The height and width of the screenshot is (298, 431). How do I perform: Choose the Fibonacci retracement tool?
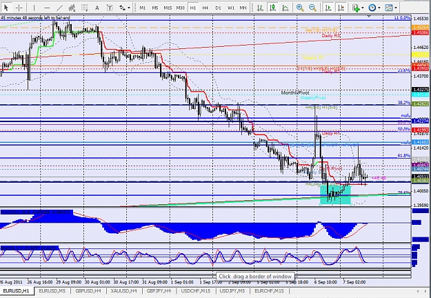84,8
